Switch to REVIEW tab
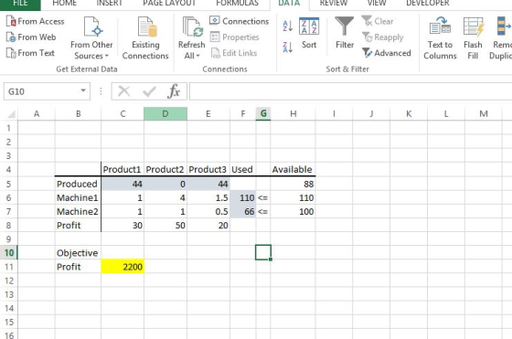 point(334,4)
